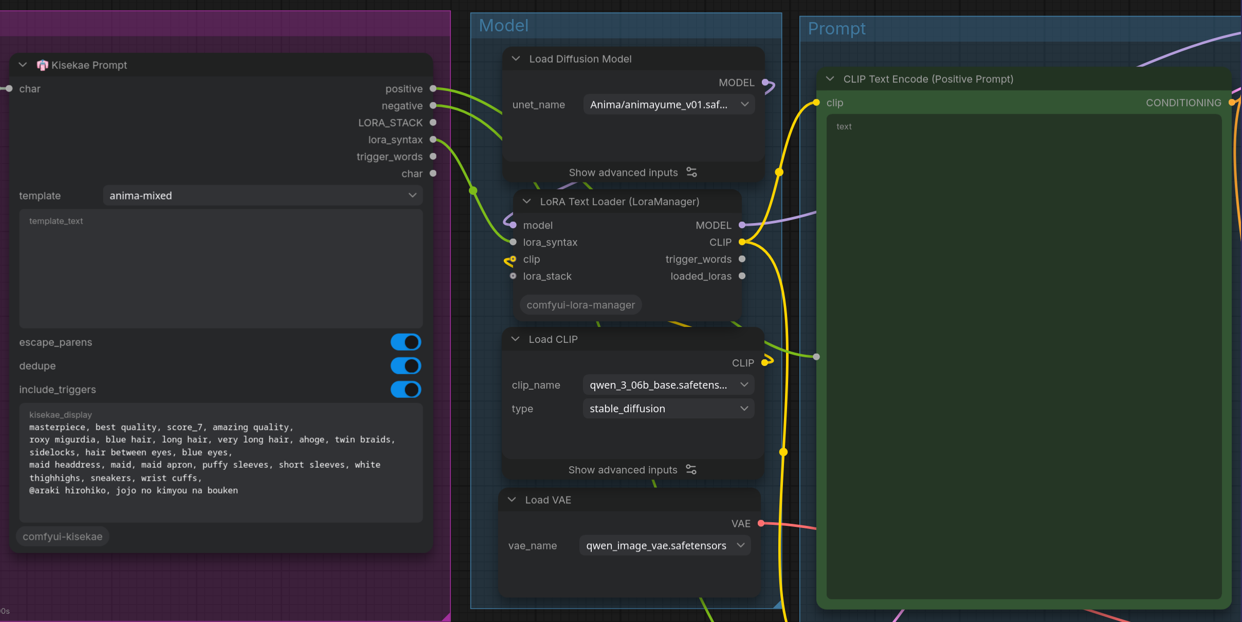Screen dimensions: 1242x622
Task: Click the positive output socket on Kisekae Prompt
Action: (433, 88)
